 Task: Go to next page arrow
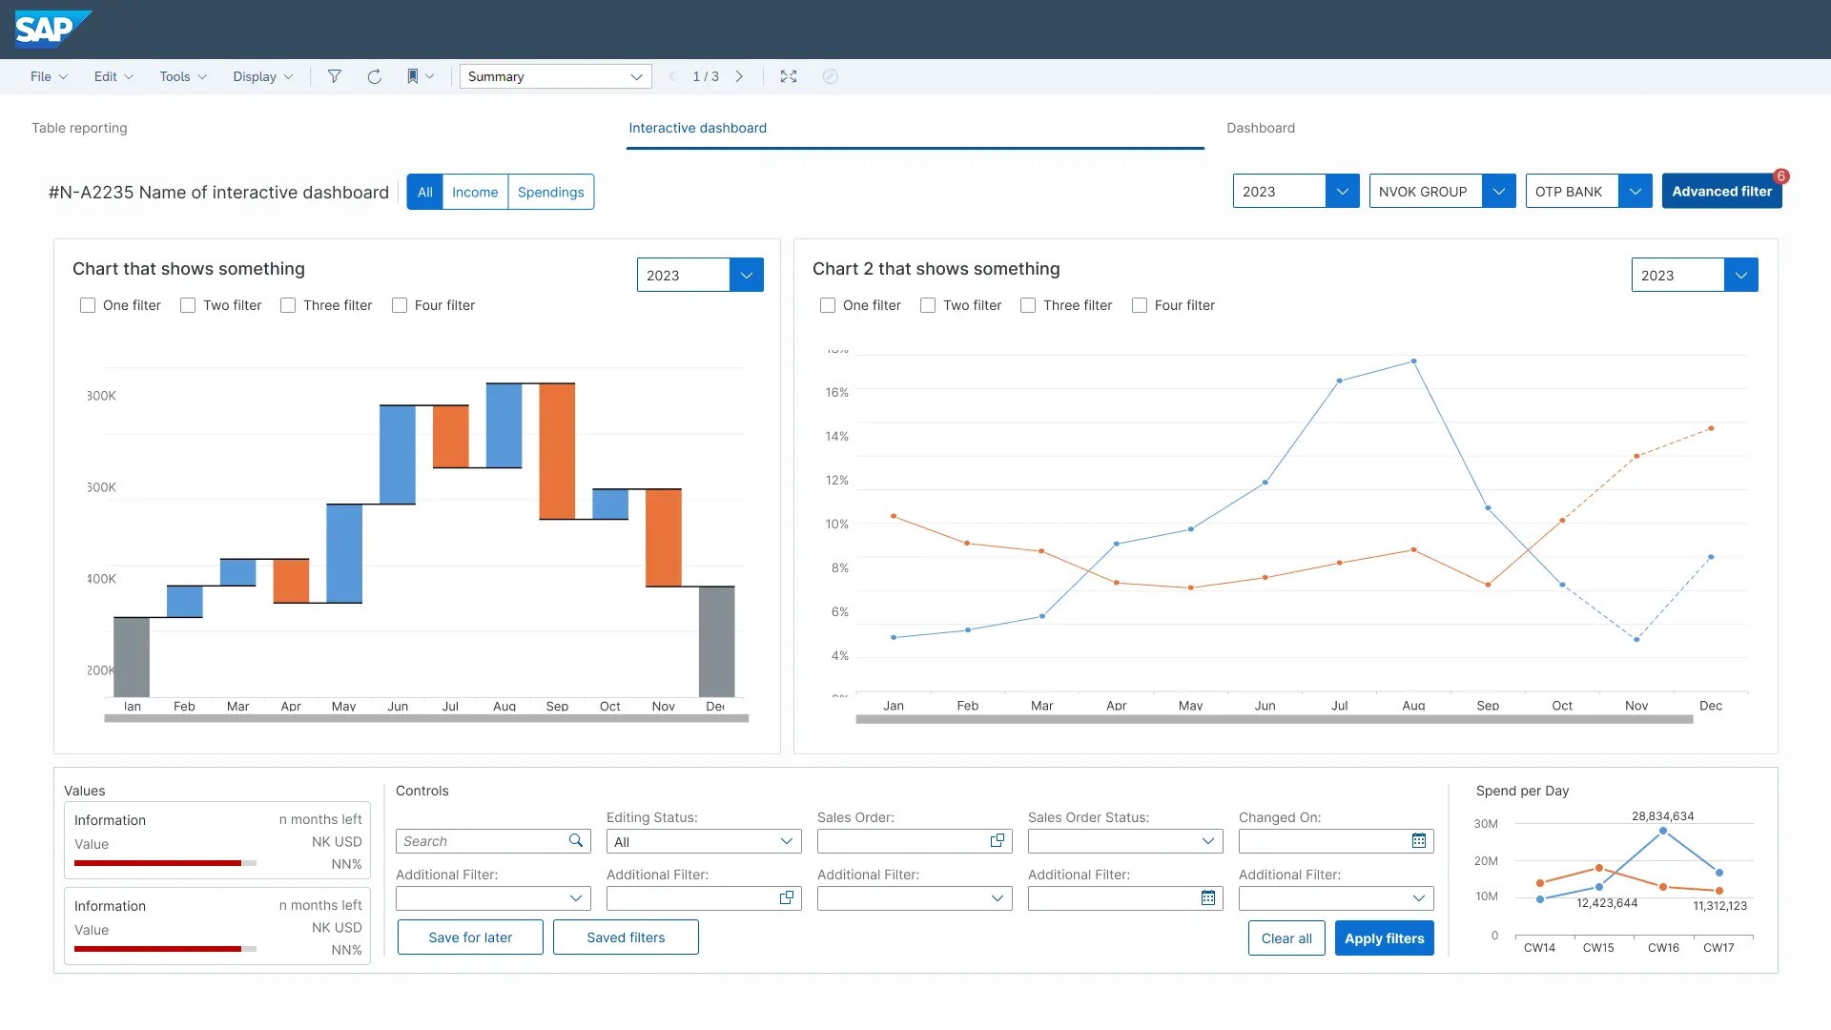(x=739, y=76)
